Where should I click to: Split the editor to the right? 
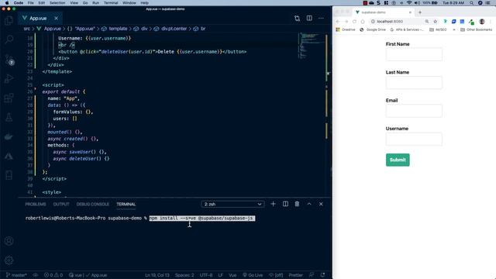pyautogui.click(x=309, y=19)
